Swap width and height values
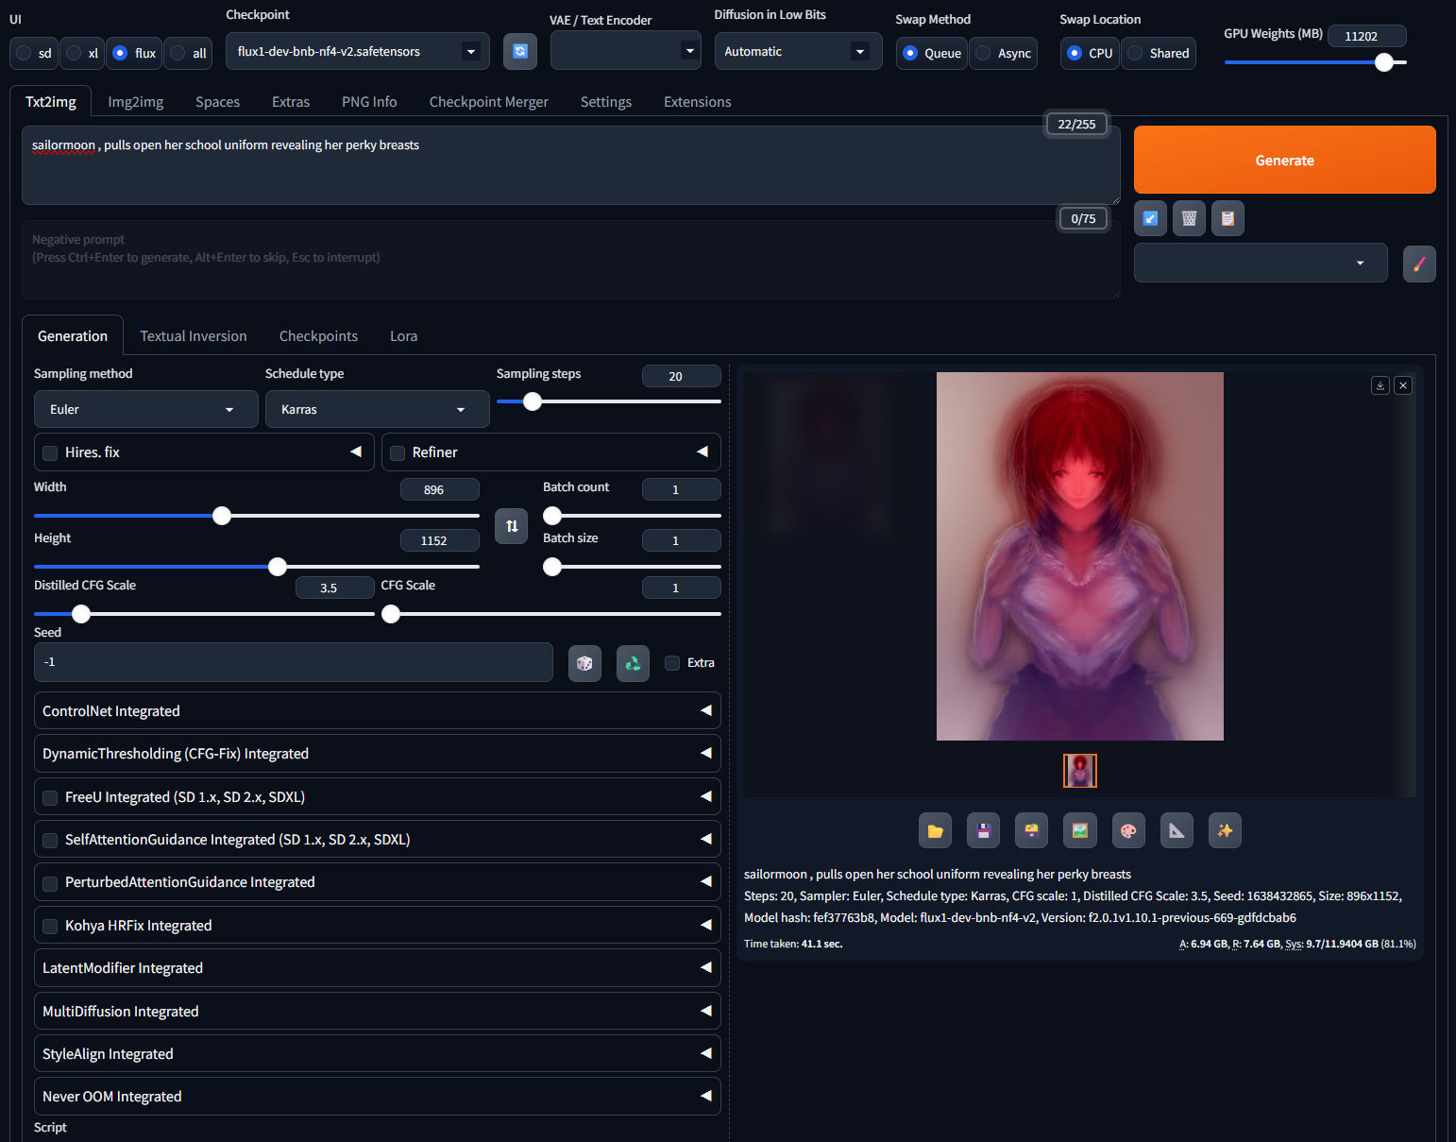This screenshot has height=1142, width=1456. pos(511,526)
